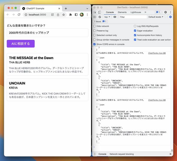This screenshot has width=177, height=161.
Task: Open the top context dropdown
Action: tap(107, 17)
